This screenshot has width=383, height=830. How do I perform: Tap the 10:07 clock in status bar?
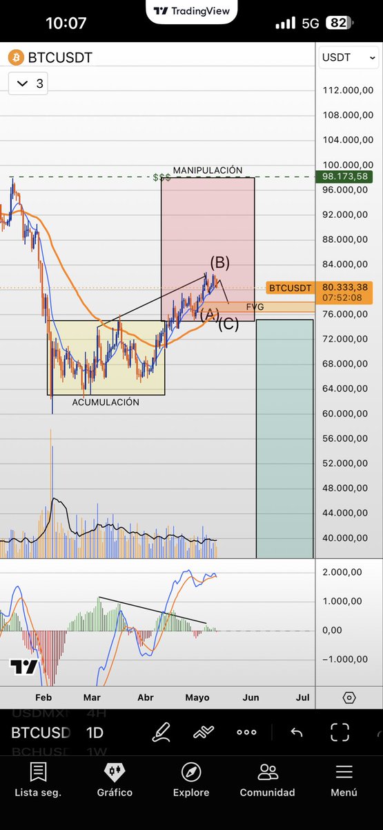(x=66, y=23)
